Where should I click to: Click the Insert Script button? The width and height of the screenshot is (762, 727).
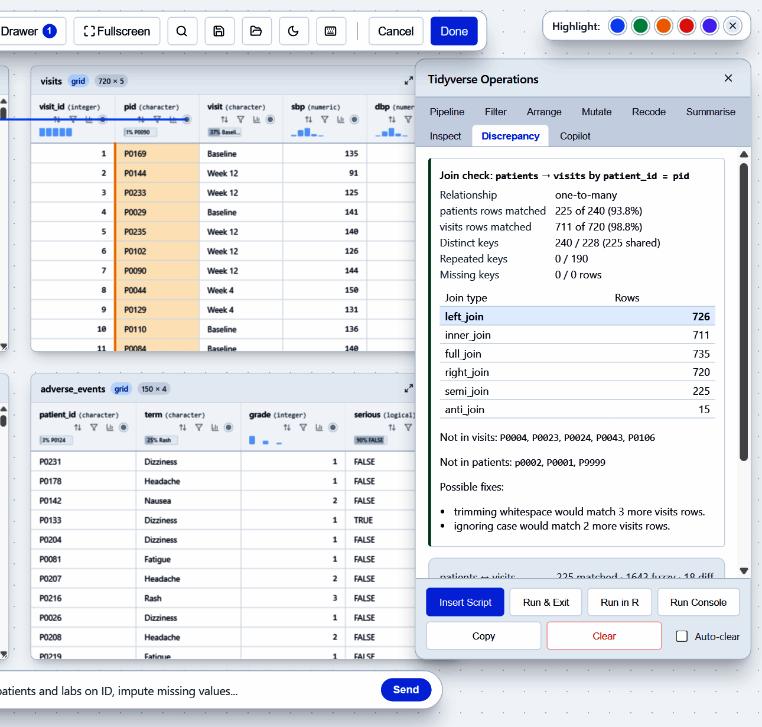(x=465, y=602)
